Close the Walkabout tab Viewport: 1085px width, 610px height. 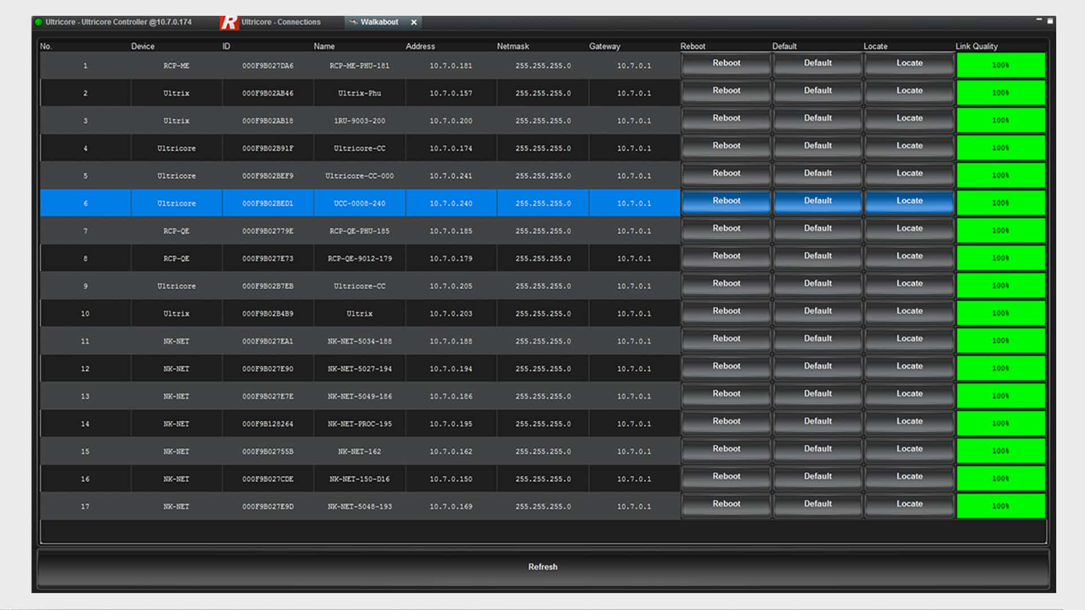click(x=414, y=22)
